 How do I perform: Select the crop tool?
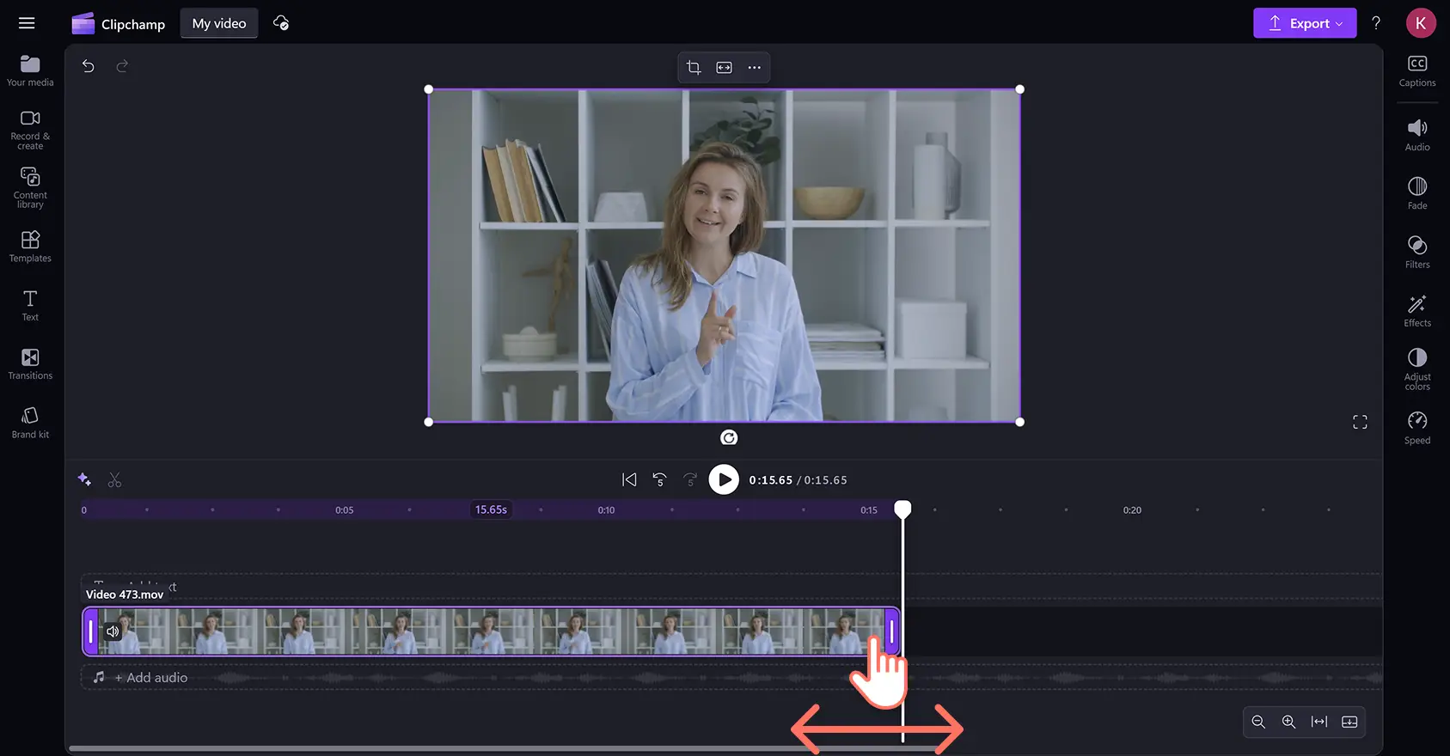tap(694, 67)
